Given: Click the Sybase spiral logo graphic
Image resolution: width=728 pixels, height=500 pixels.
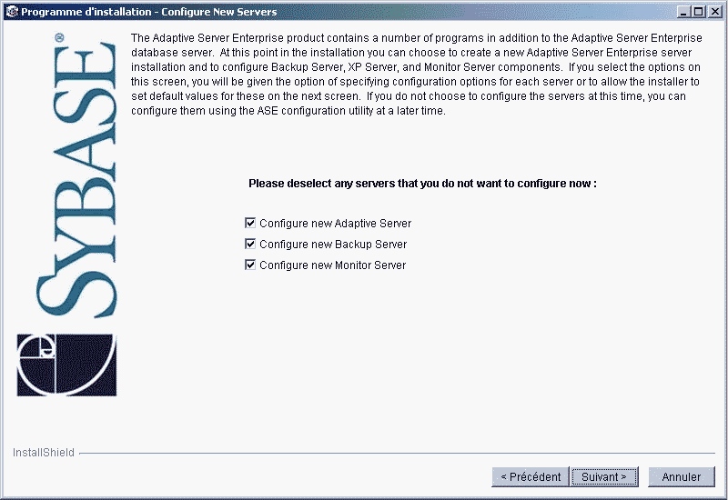Looking at the screenshot, I should point(66,363).
